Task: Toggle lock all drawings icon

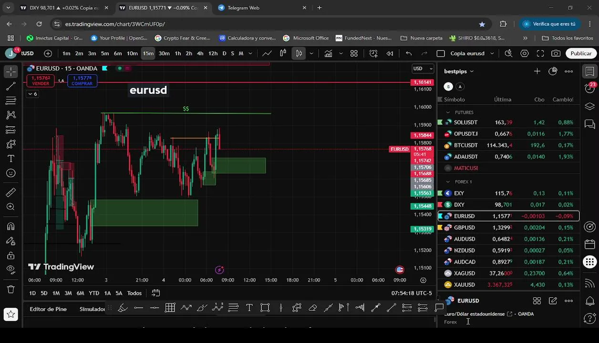Action: (11, 255)
